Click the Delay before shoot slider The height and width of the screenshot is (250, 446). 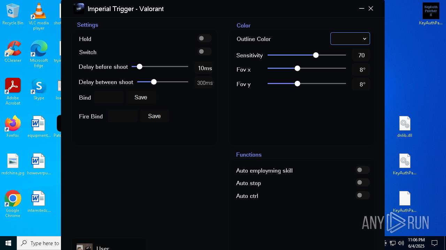(x=160, y=66)
